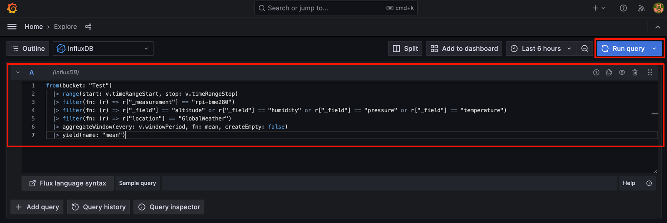This screenshot has height=223, width=667.
Task: Open the news RSS feed icon
Action: pyautogui.click(x=641, y=8)
